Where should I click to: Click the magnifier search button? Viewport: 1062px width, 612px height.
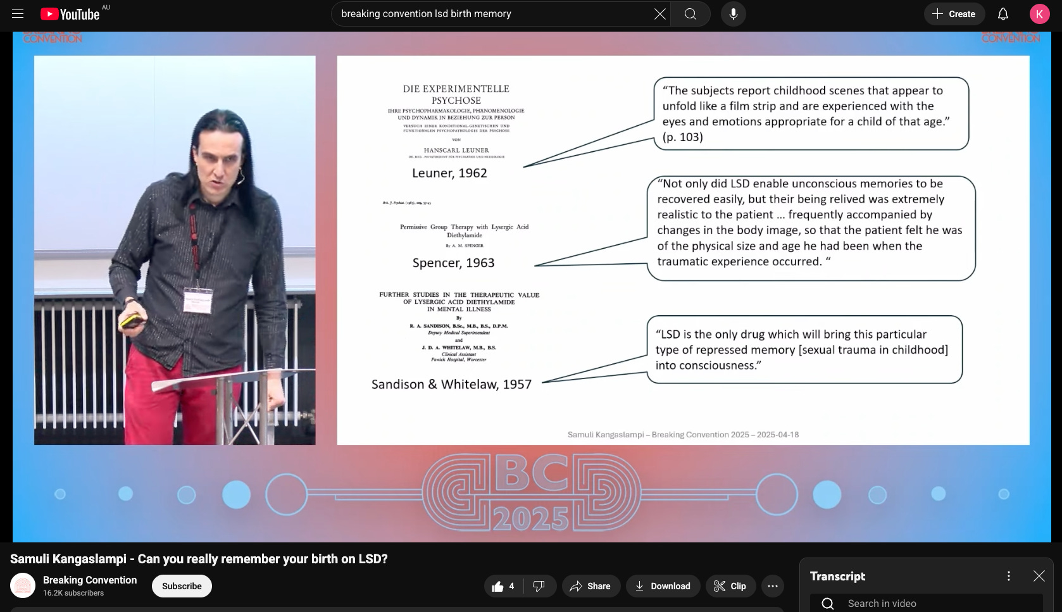pyautogui.click(x=690, y=14)
